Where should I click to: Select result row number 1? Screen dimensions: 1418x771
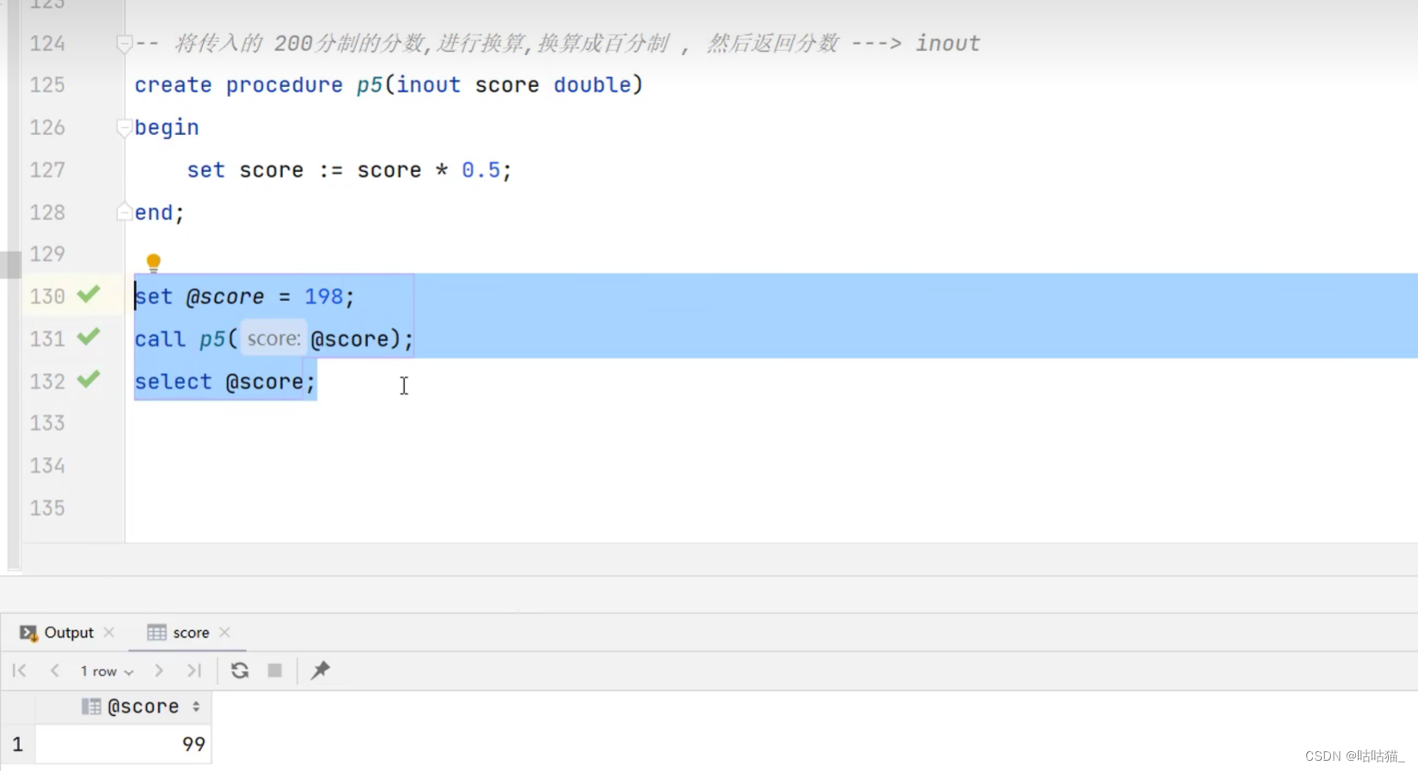[x=17, y=744]
